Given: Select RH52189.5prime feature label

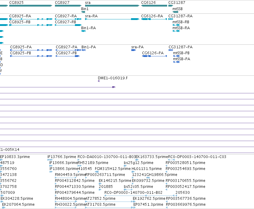Looking at the screenshot, I should point(93,163).
